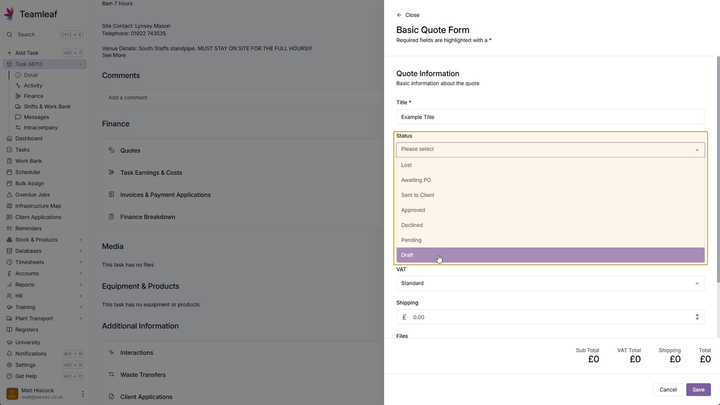Click the Infrastructure Map icon
The image size is (720, 405).
pos(9,206)
